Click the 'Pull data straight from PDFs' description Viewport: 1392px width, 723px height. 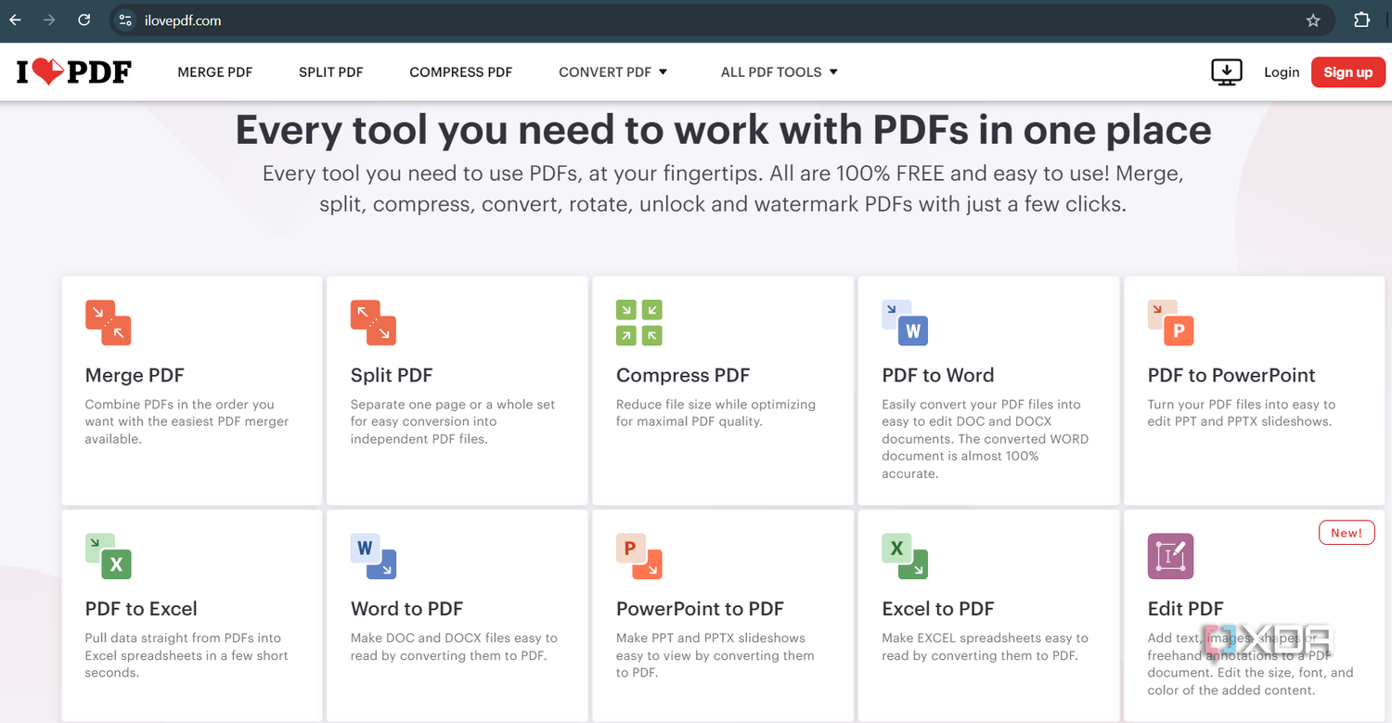point(187,655)
